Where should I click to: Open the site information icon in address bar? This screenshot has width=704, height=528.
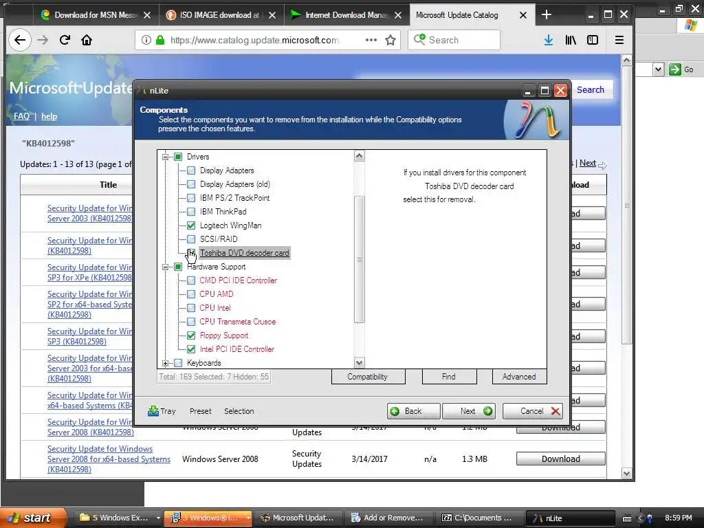tap(146, 40)
